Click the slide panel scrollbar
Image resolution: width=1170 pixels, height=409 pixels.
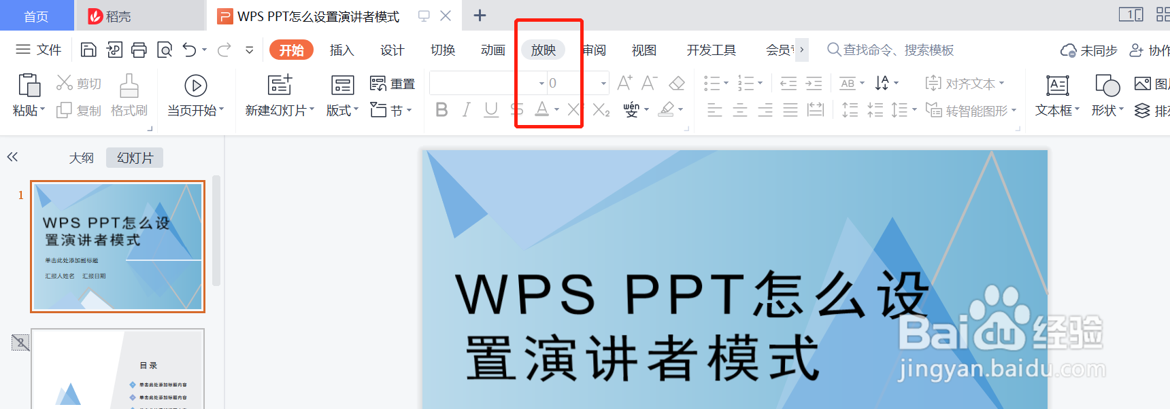click(x=216, y=231)
